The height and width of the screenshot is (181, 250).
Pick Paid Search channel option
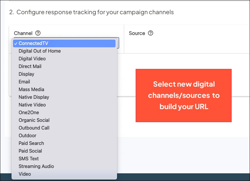(x=31, y=143)
